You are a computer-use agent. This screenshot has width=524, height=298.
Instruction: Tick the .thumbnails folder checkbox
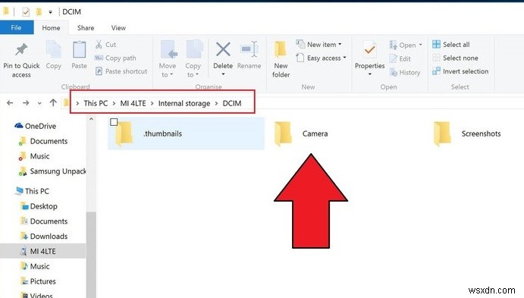pyautogui.click(x=114, y=122)
